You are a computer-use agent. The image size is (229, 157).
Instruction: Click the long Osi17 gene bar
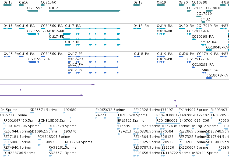point(84,11)
